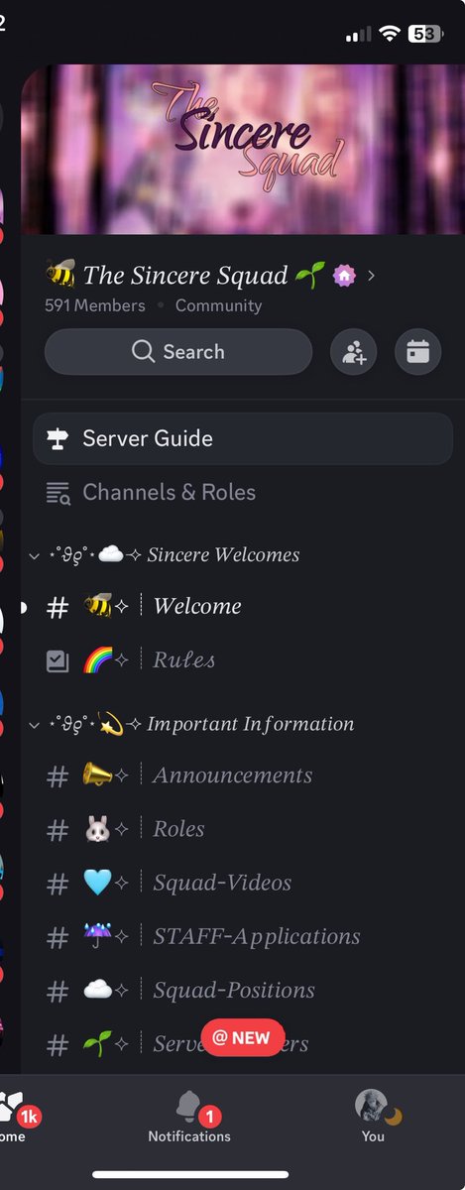Viewport: 465px width, 1190px height.
Task: Tap The Sincere Squad server name
Action: pyautogui.click(x=184, y=276)
